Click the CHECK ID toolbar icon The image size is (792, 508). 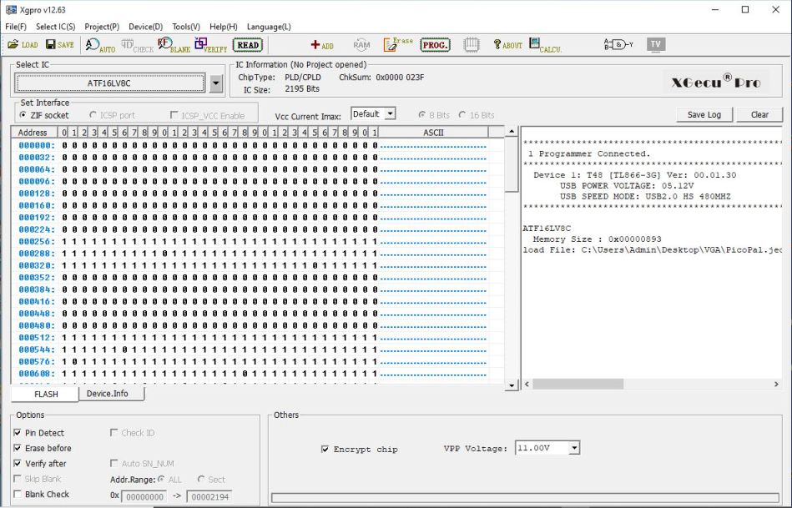[138, 45]
